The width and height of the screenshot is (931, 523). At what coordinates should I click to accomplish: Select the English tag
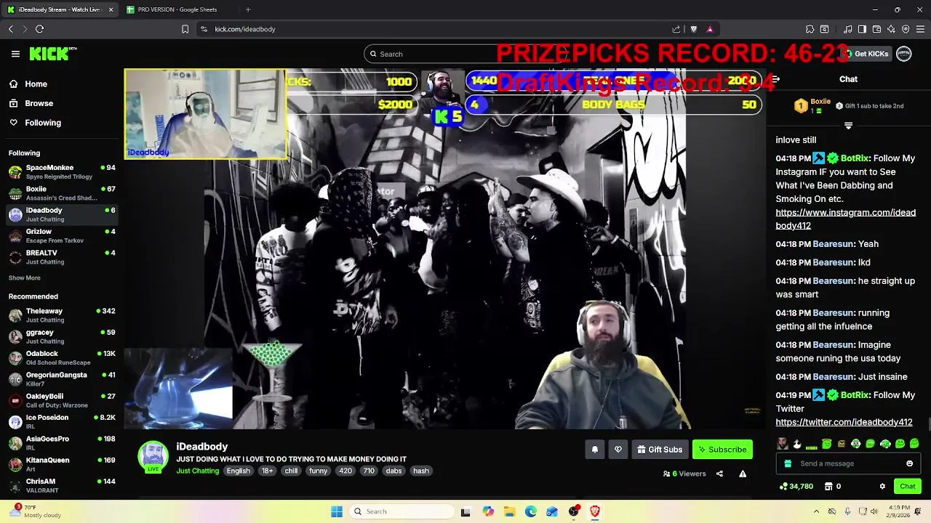pyautogui.click(x=238, y=471)
